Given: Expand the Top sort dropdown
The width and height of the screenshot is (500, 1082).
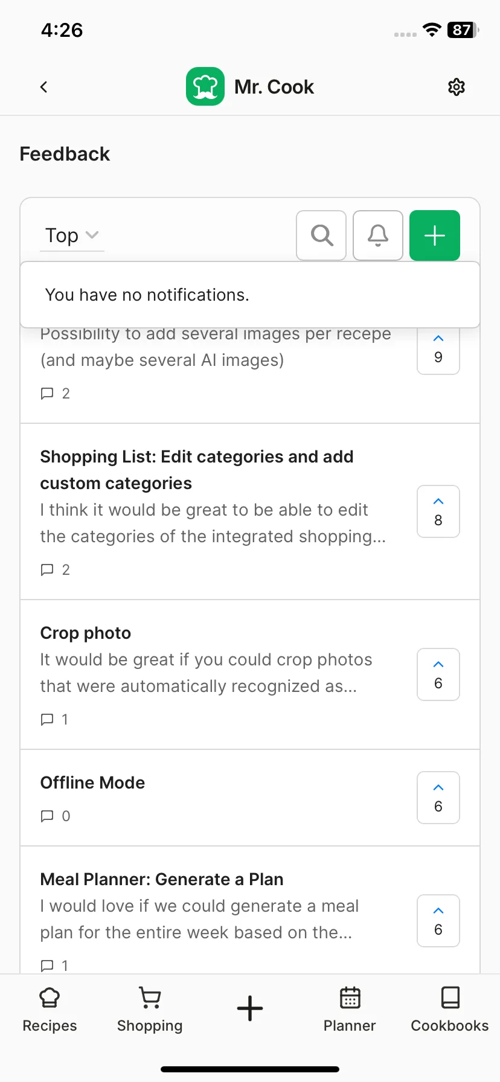Looking at the screenshot, I should coord(72,235).
